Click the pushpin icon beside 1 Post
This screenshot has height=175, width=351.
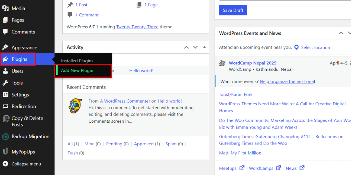(70, 4)
